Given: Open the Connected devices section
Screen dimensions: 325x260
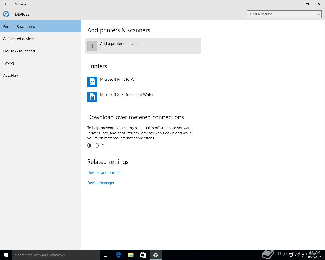Looking at the screenshot, I should point(41,39).
